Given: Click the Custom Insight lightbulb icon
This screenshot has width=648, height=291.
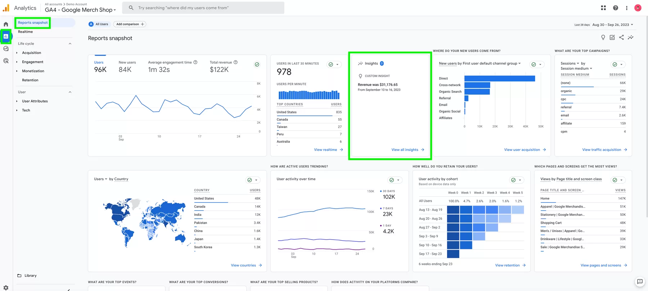Looking at the screenshot, I should (360, 76).
